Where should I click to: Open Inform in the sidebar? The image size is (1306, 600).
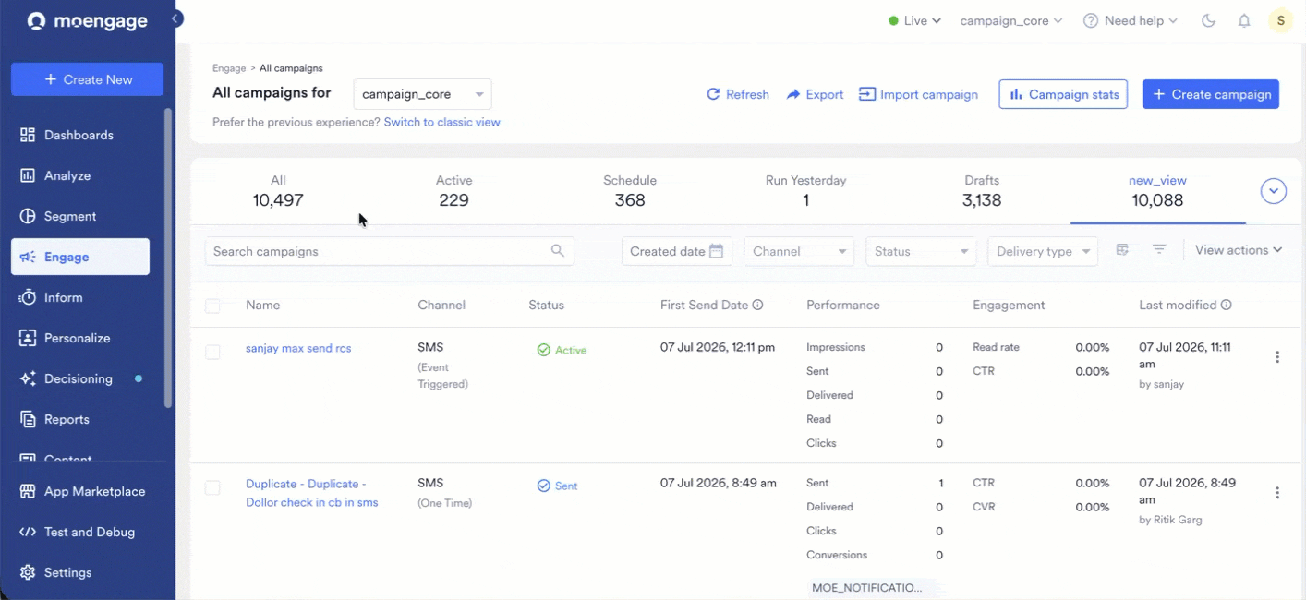79,297
